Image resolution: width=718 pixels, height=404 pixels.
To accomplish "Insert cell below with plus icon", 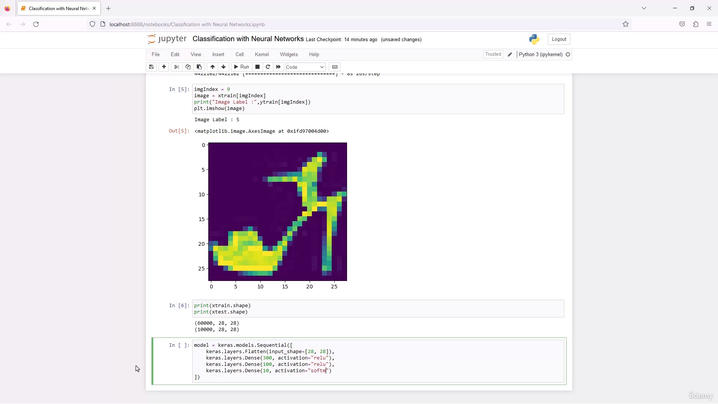I will [x=164, y=67].
